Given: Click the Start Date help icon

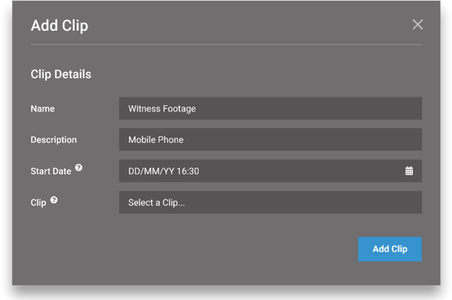Looking at the screenshot, I should coord(79,168).
